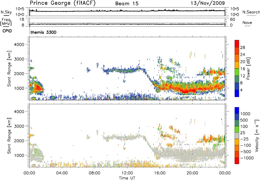This screenshot has height=180, width=260.
Task: Click the '16' power color bar value
Action: 242,69
